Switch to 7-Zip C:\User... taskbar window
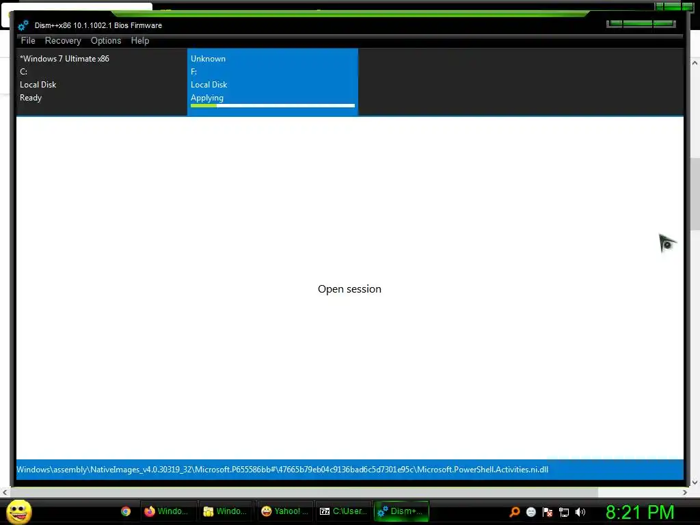The height and width of the screenshot is (525, 700). coord(343,511)
